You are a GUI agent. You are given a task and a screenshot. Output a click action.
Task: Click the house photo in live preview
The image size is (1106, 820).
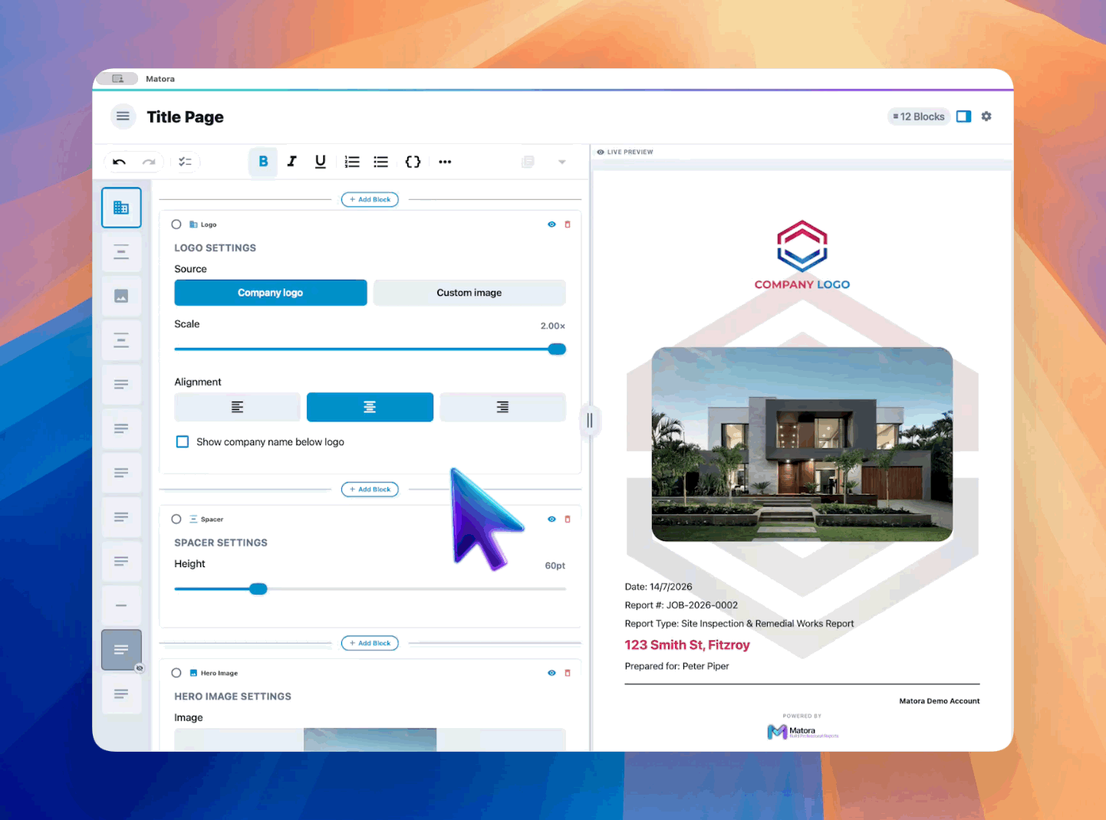pos(802,444)
